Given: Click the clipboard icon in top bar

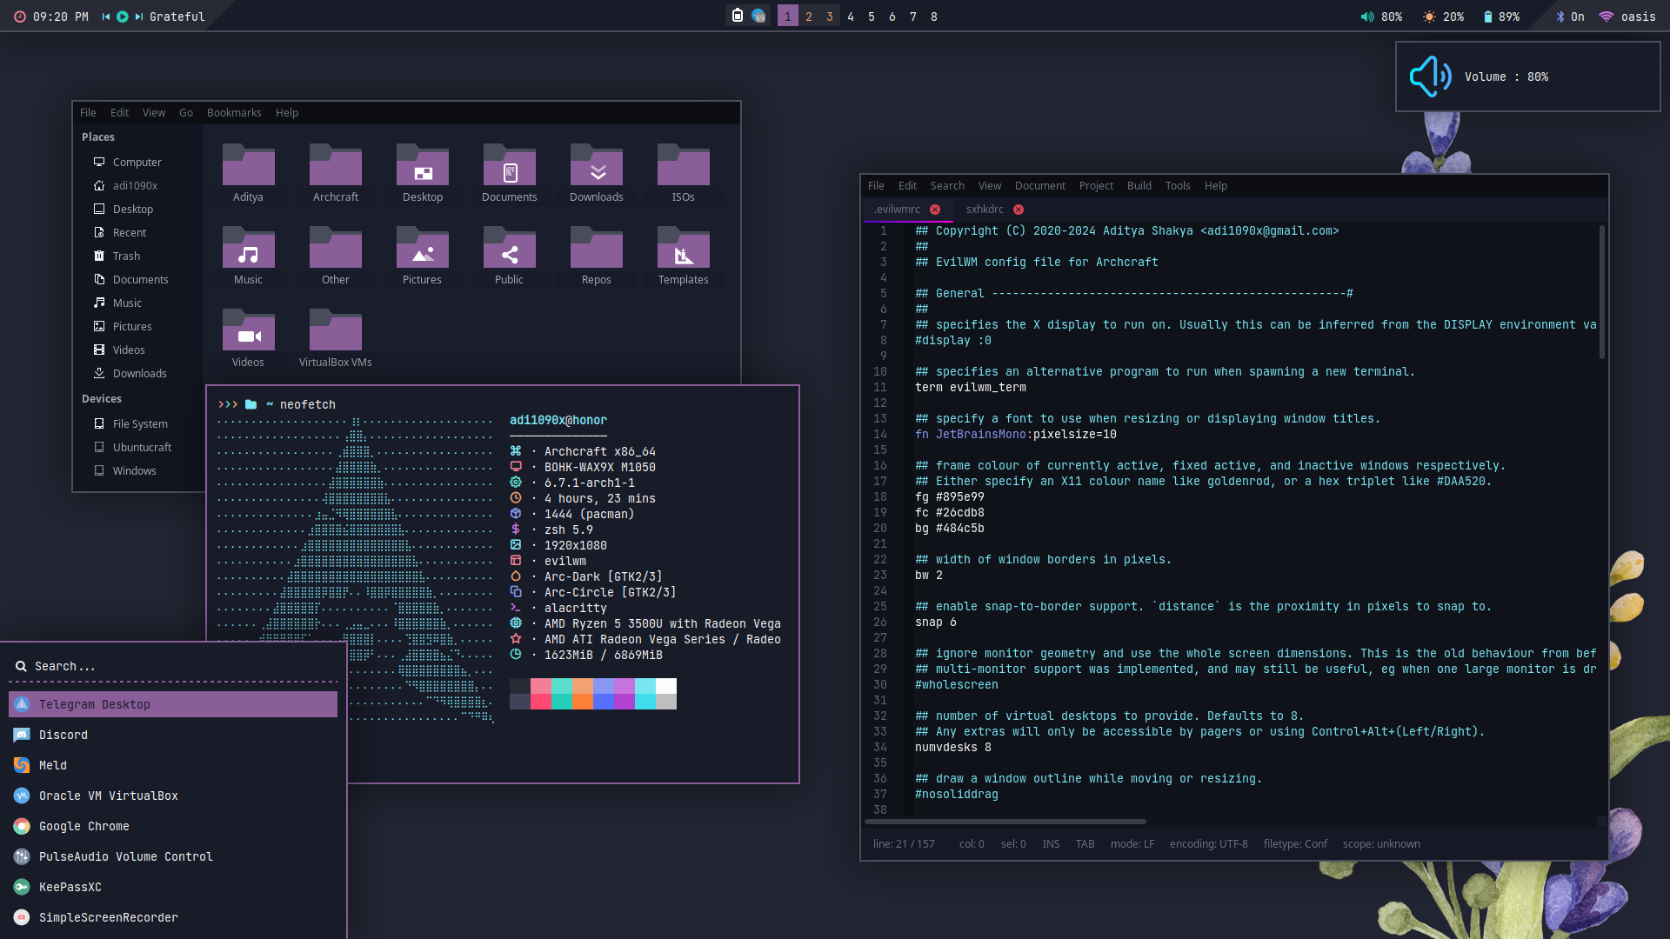Looking at the screenshot, I should coord(737,16).
